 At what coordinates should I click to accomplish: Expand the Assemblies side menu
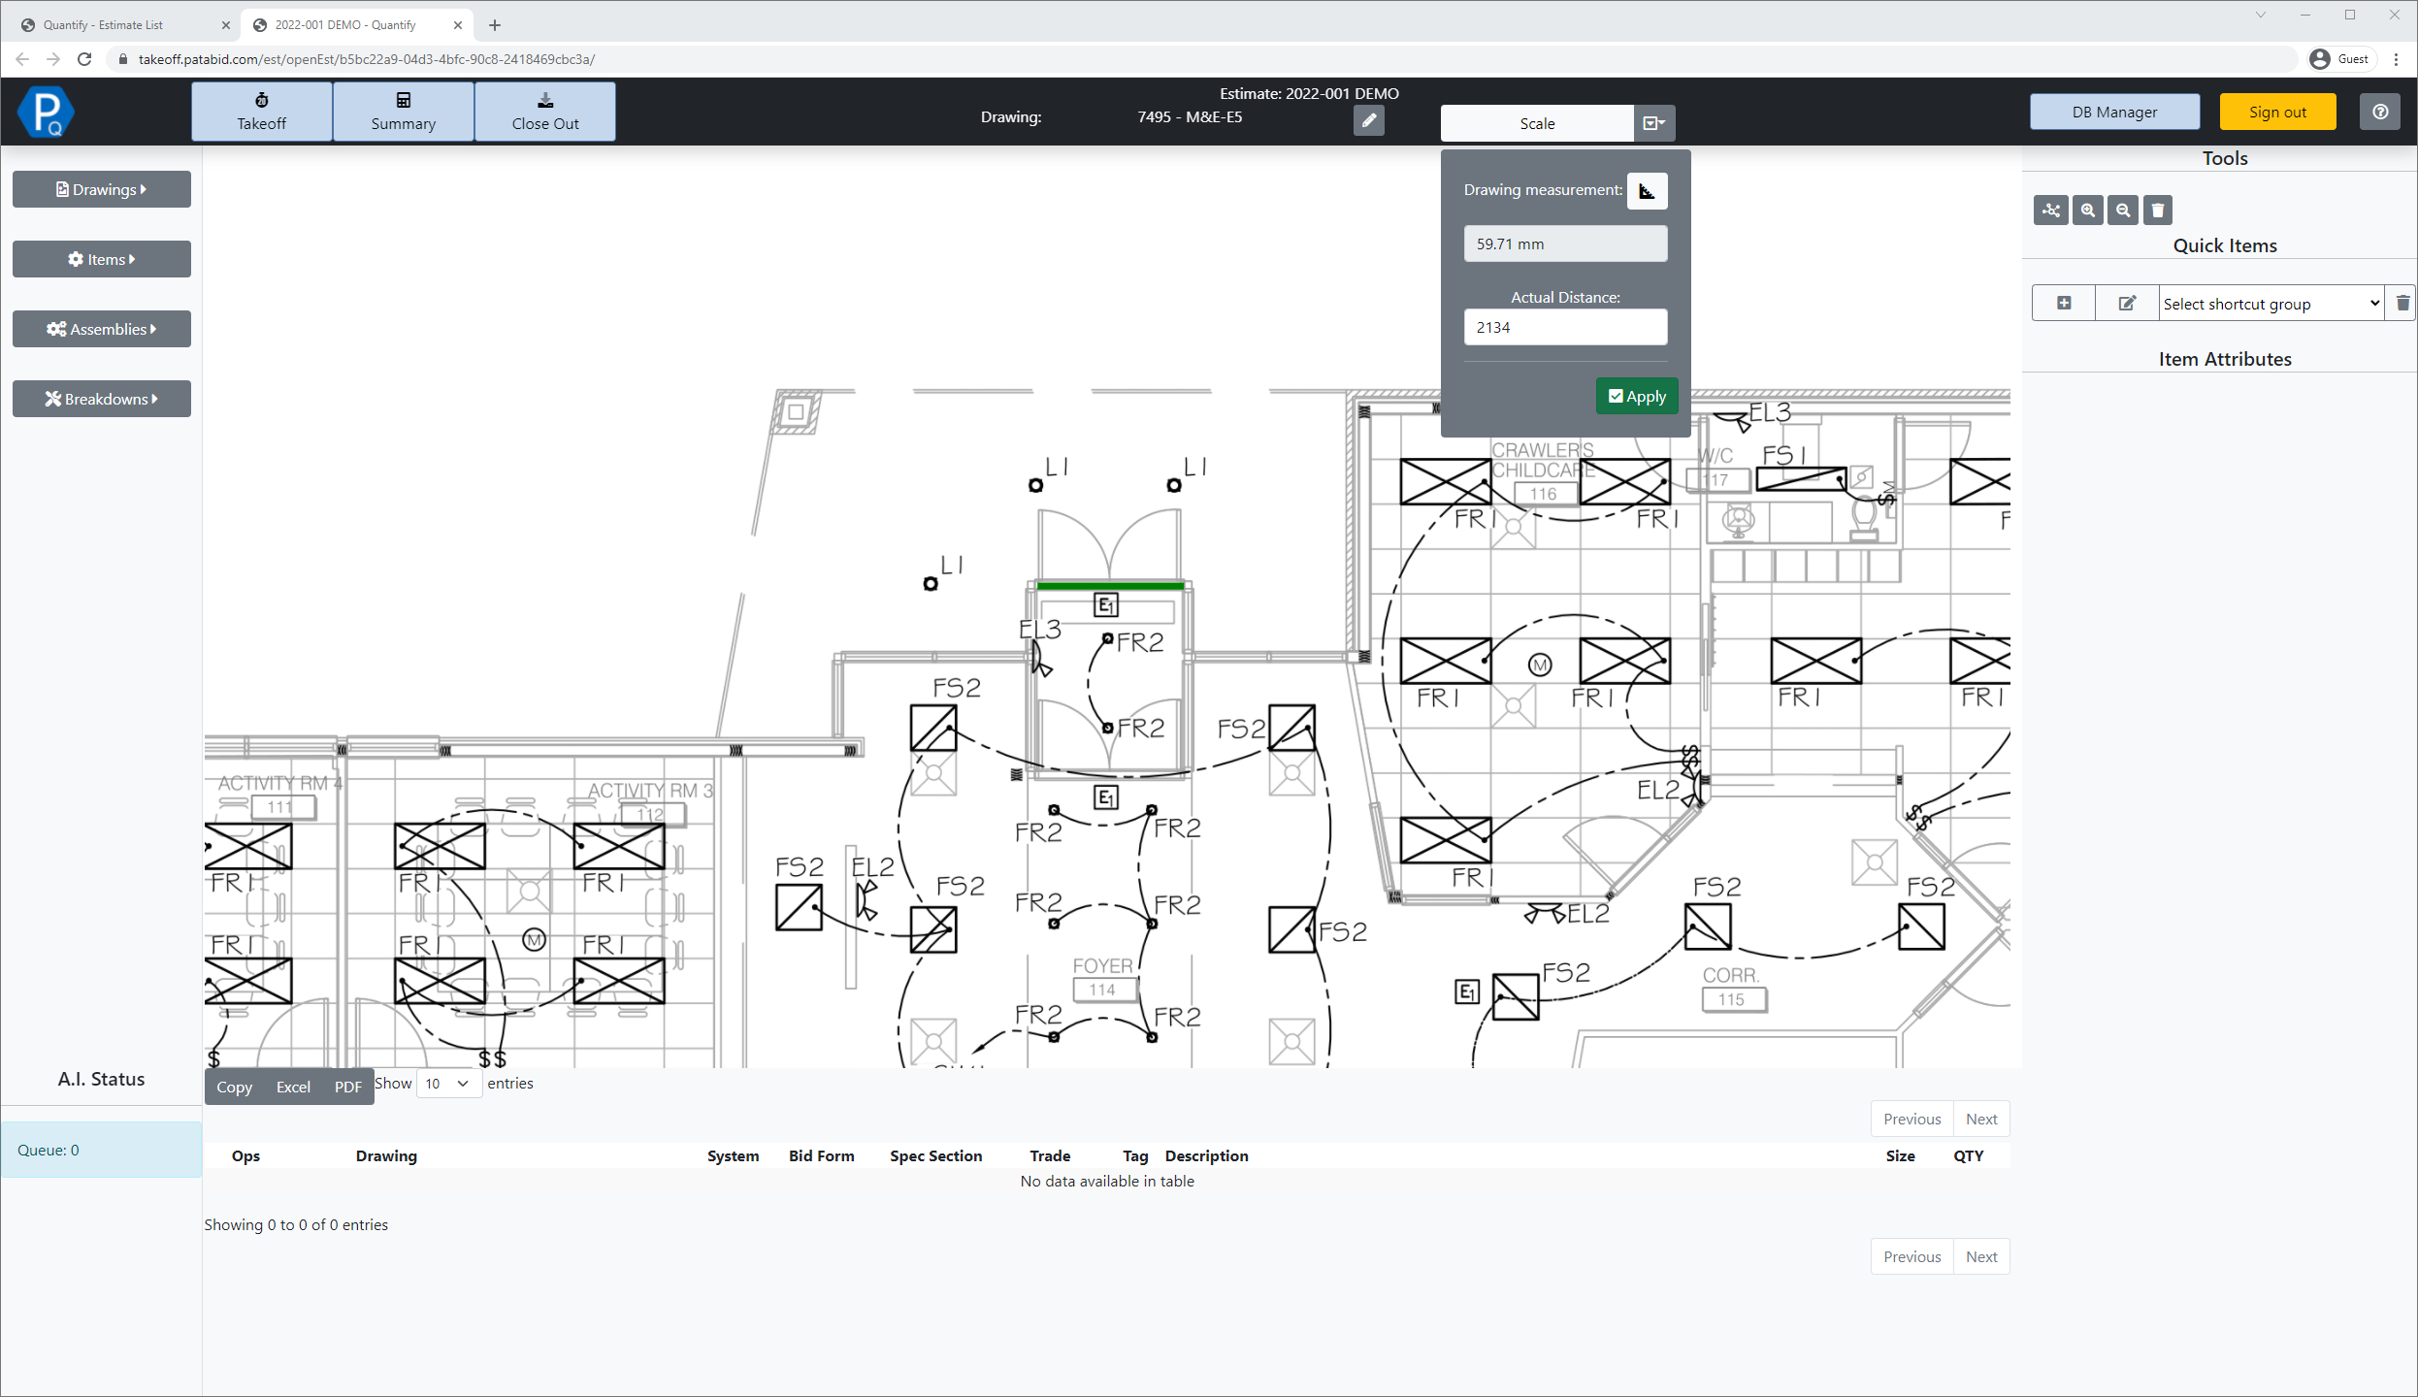pyautogui.click(x=102, y=329)
